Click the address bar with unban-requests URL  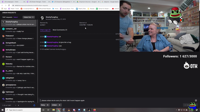(x=65, y=5)
